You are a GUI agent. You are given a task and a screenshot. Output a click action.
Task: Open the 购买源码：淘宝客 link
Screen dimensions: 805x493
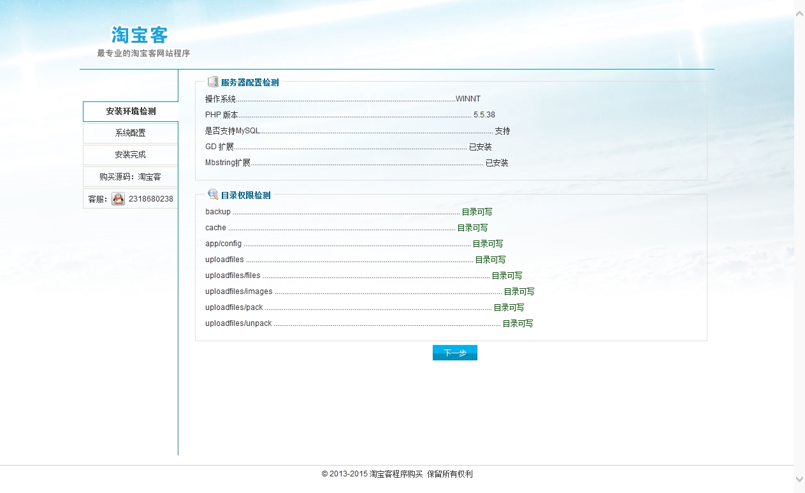(x=131, y=177)
